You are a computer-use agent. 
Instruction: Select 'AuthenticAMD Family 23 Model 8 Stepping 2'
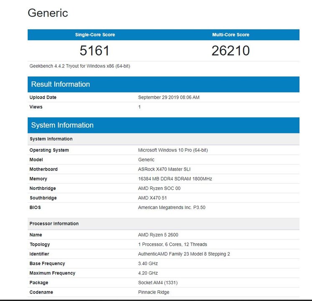tap(184, 254)
